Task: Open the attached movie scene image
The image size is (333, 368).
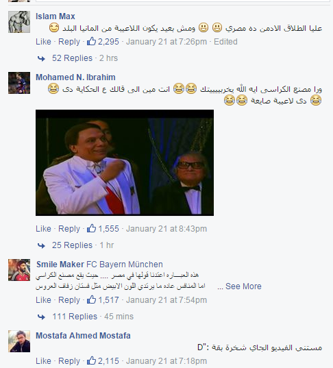Action: [125, 162]
